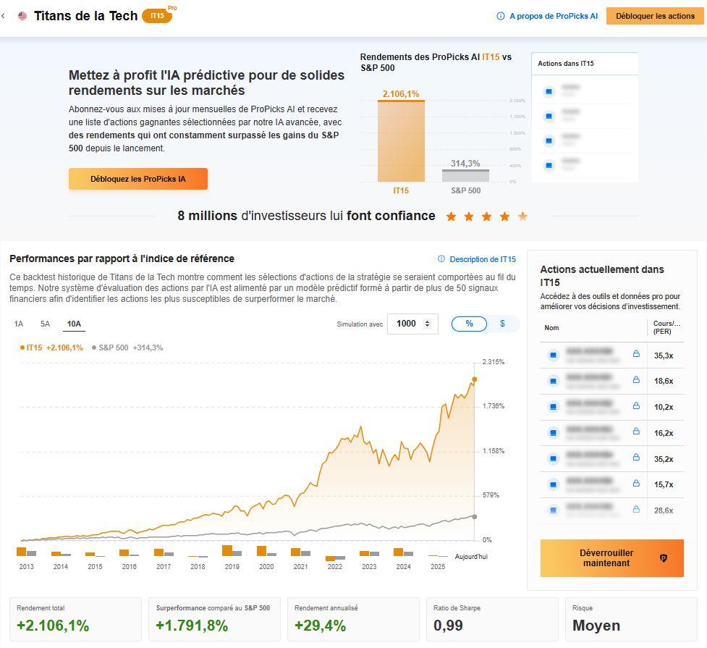Click the simulation amount field showing 1000
The image size is (707, 648).
point(406,324)
